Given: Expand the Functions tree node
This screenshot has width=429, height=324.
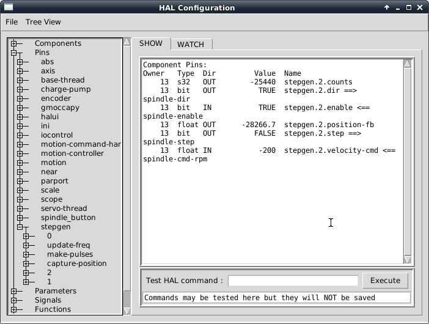Looking at the screenshot, I should [x=13, y=309].
